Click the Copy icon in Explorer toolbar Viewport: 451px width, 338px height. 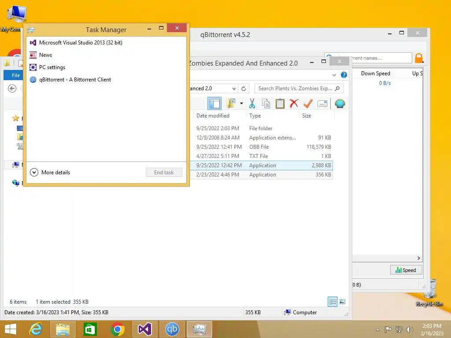(x=266, y=103)
